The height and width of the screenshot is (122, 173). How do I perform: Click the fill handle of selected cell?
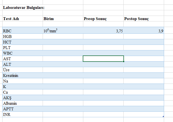click(123, 62)
